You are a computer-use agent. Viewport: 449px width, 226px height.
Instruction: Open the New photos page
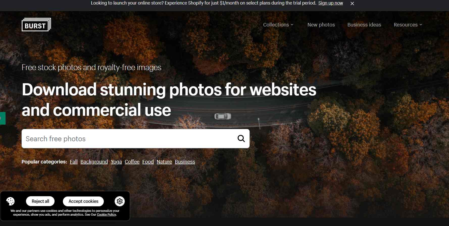click(x=321, y=25)
